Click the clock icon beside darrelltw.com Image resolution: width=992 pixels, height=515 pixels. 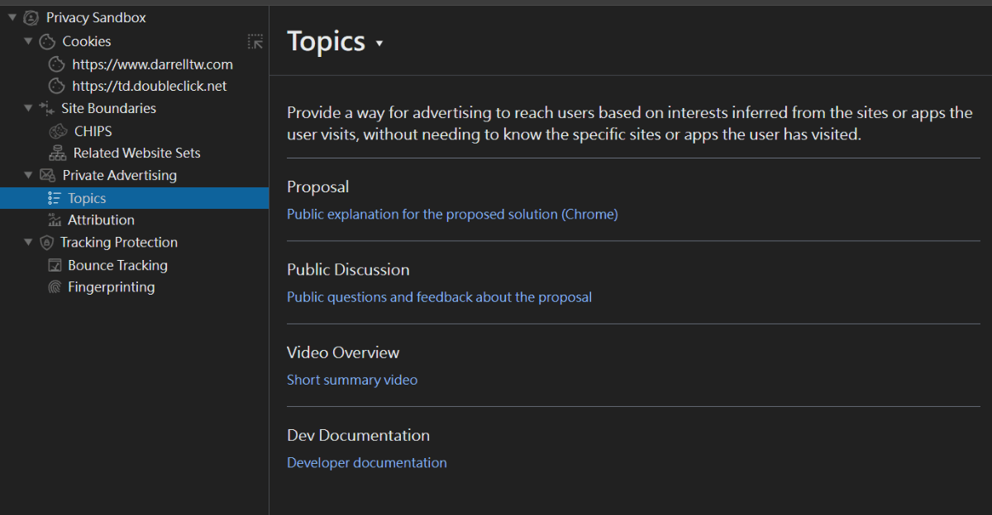(x=55, y=64)
